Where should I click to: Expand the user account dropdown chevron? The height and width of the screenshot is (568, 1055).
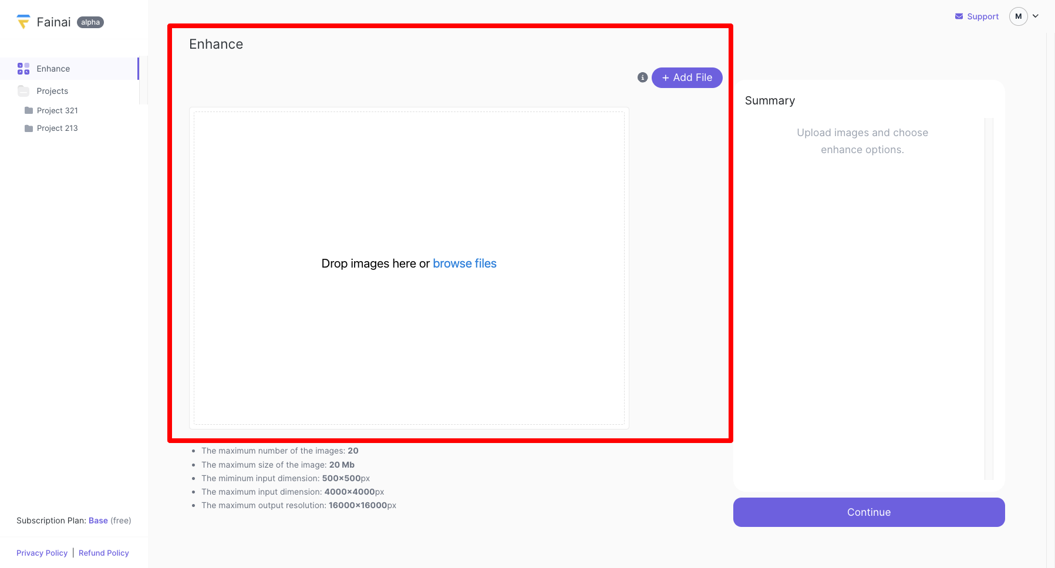point(1036,16)
